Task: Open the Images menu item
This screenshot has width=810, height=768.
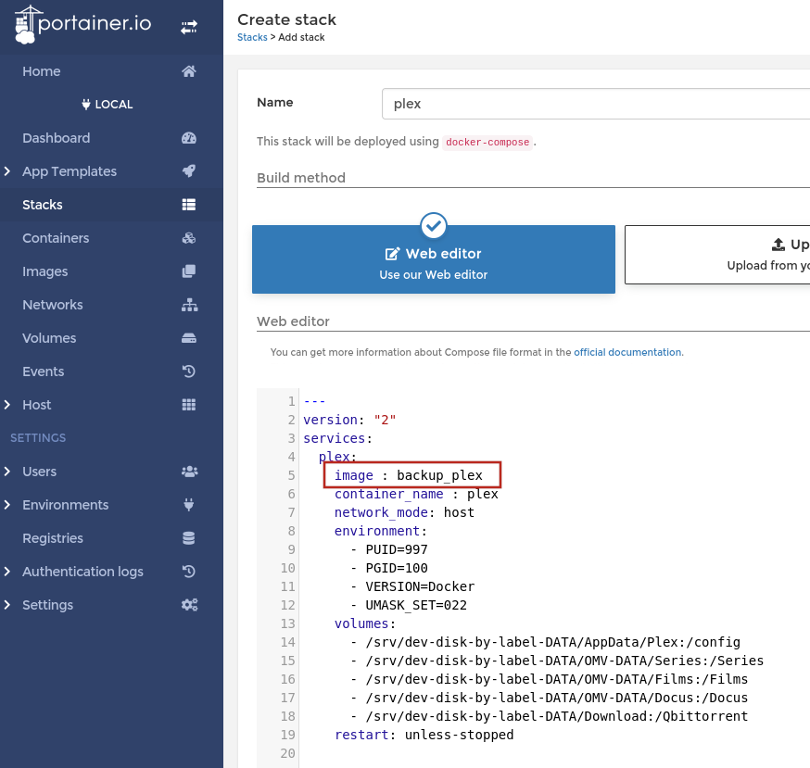Action: coord(111,271)
